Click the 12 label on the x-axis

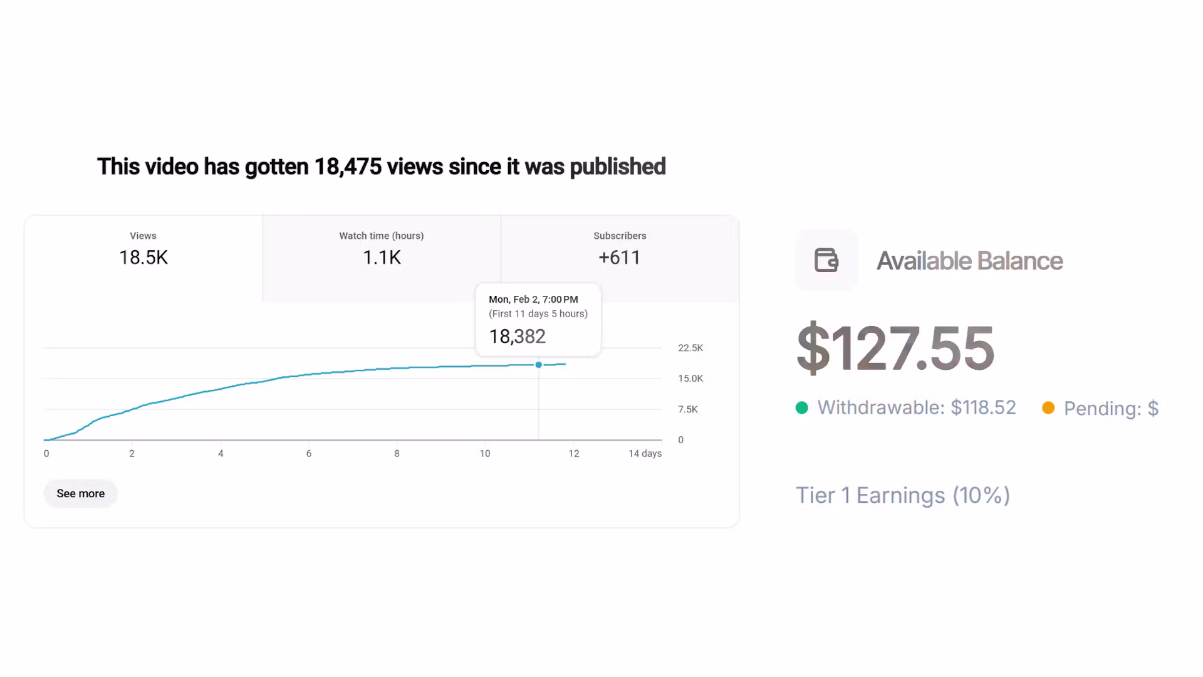[574, 453]
